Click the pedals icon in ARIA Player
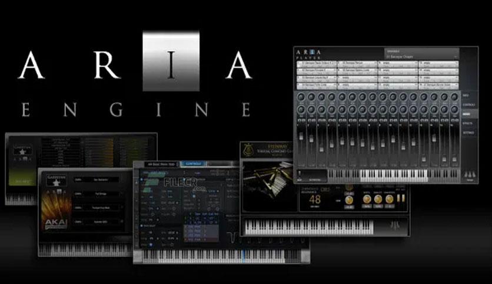Screen dimensions: 492x284 (x=470, y=175)
